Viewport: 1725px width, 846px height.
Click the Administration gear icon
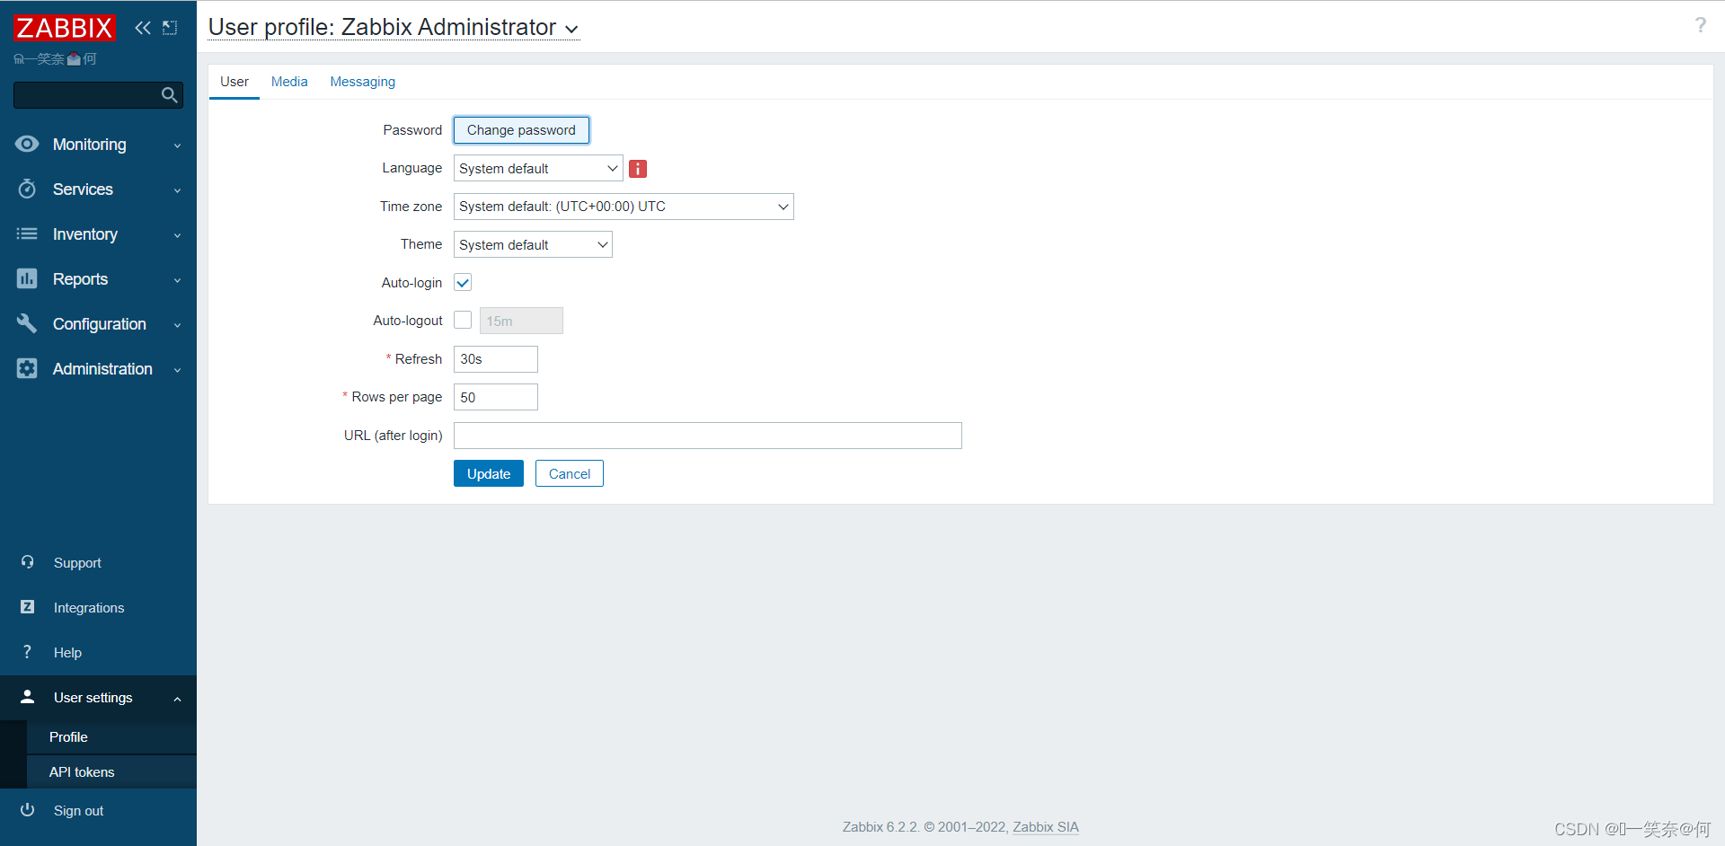click(x=27, y=368)
